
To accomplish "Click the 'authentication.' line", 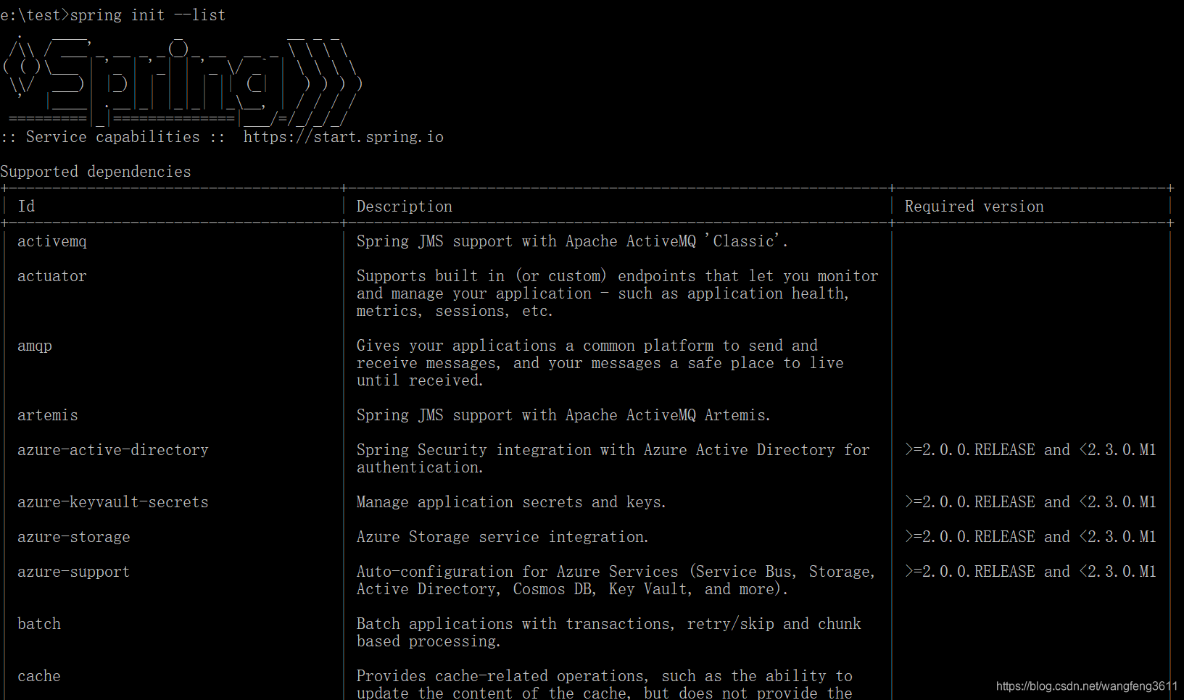I will [420, 467].
